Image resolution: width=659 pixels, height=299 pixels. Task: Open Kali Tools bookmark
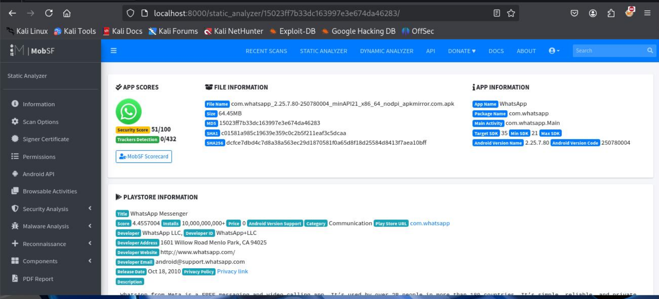(75, 31)
